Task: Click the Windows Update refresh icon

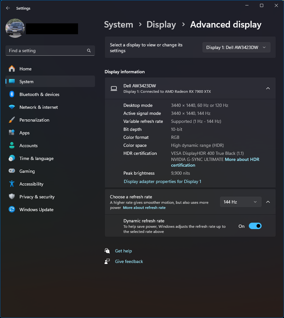Action: (12, 209)
